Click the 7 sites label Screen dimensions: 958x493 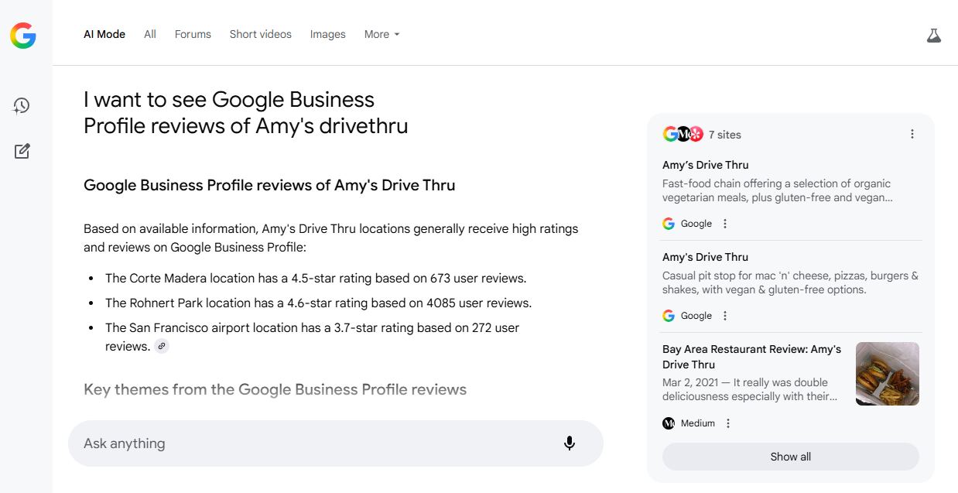(x=725, y=135)
